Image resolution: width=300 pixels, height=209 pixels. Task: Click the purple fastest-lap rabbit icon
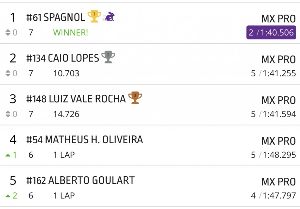109,17
